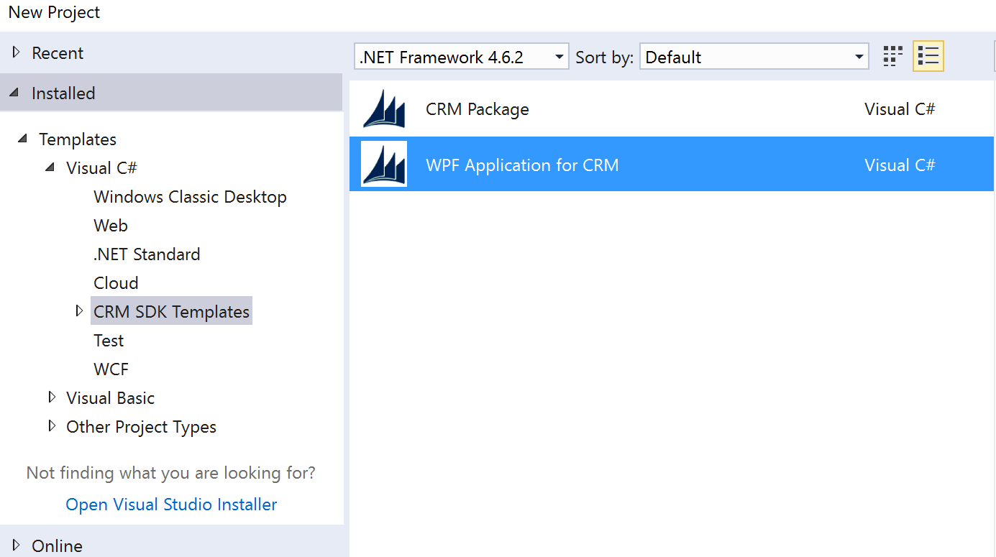Collapse the Installed section
Image resolution: width=996 pixels, height=557 pixels.
(15, 93)
